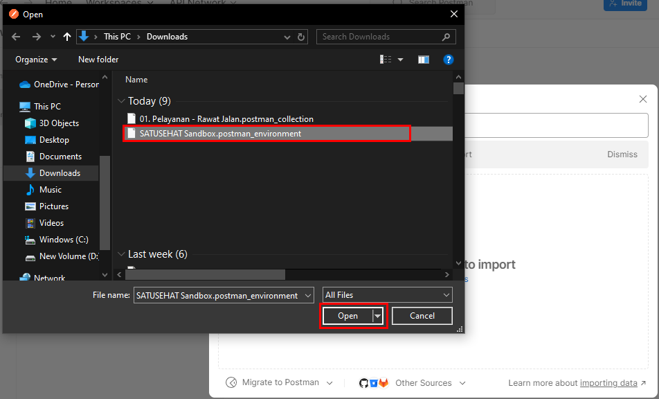Open Documents in the sidebar

[x=53, y=157]
